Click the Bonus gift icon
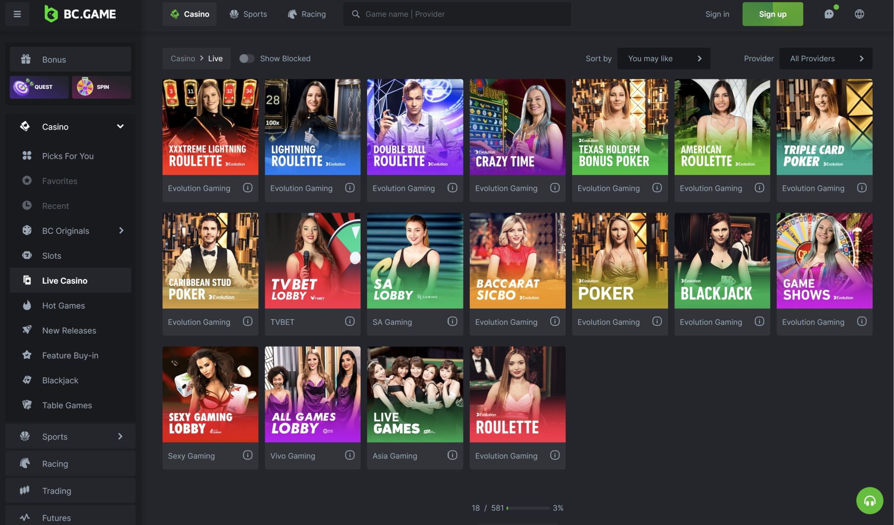 click(x=26, y=59)
